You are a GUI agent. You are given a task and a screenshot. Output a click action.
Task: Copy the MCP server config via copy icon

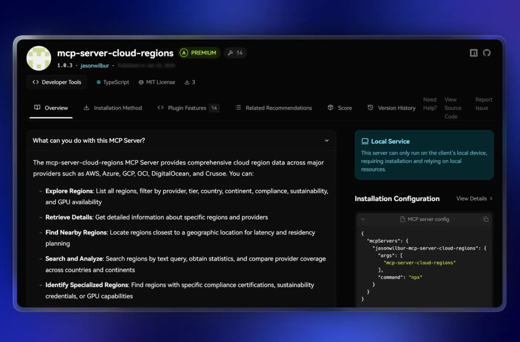[486, 219]
